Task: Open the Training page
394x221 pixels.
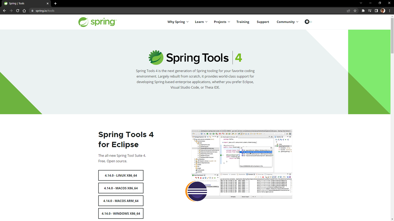Action: 243,22
